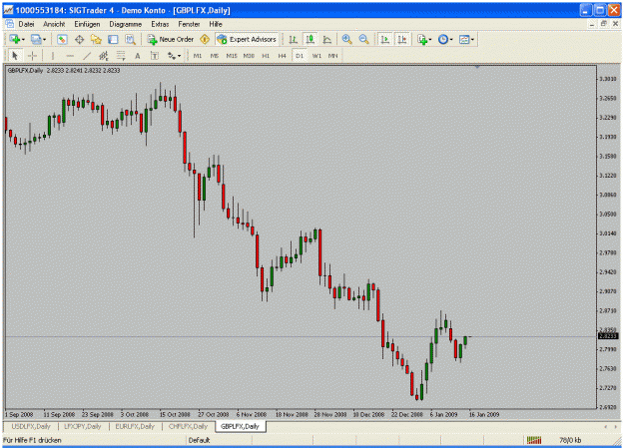Open the periodicity clock icon
The image size is (624, 448).
(443, 39)
